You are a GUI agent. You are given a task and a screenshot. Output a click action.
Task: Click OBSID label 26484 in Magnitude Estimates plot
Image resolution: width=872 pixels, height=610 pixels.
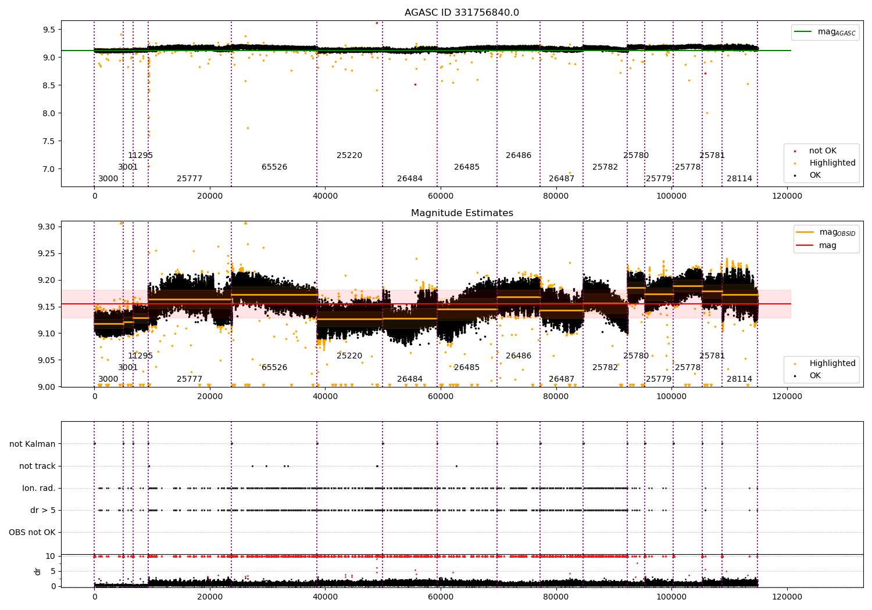tap(410, 379)
